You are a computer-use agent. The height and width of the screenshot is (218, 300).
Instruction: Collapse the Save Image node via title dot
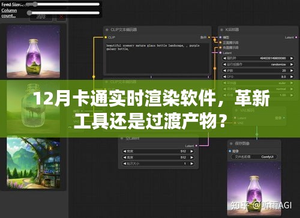pyautogui.click(x=231, y=144)
